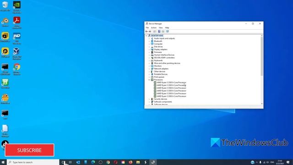Screen dimensions: 293x165
Task: Launch Microsoft Edge from the taskbar
Action: [93, 162]
